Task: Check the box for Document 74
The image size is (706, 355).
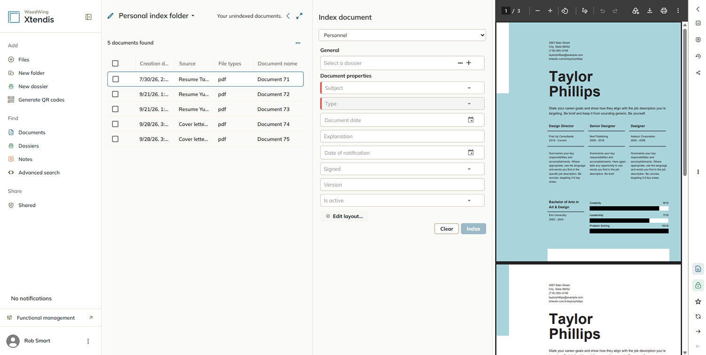Action: [x=115, y=124]
